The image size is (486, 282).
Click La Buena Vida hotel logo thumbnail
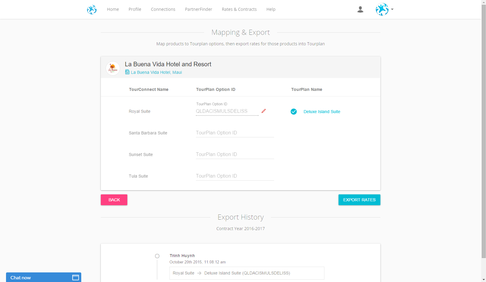pos(113,68)
